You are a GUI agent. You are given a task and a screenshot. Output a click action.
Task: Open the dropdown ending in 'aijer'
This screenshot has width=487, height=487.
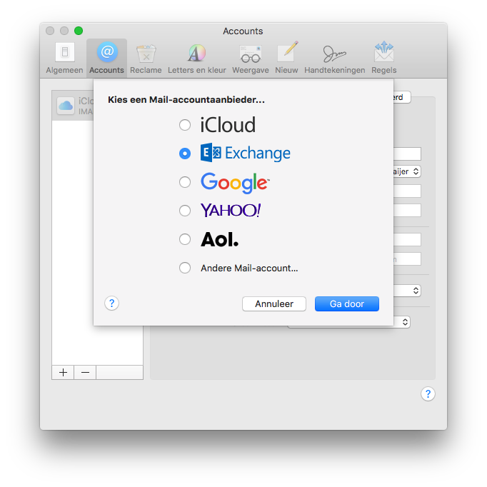pyautogui.click(x=407, y=171)
